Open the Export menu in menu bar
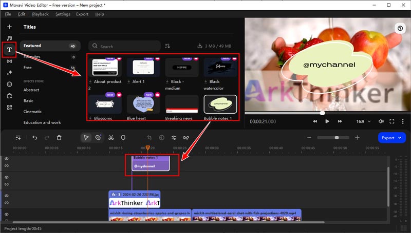This screenshot has height=233, width=411. tap(82, 14)
